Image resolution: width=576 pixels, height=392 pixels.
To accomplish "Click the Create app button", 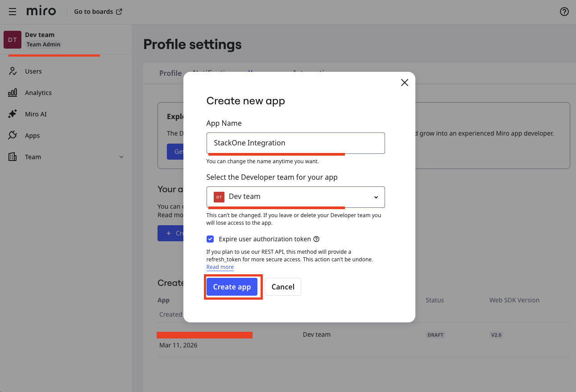I will pyautogui.click(x=232, y=287).
